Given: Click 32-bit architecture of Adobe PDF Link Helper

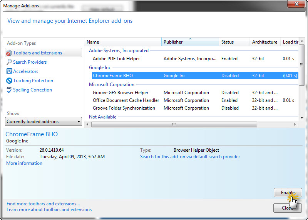Looking at the screenshot, I should point(258,59).
